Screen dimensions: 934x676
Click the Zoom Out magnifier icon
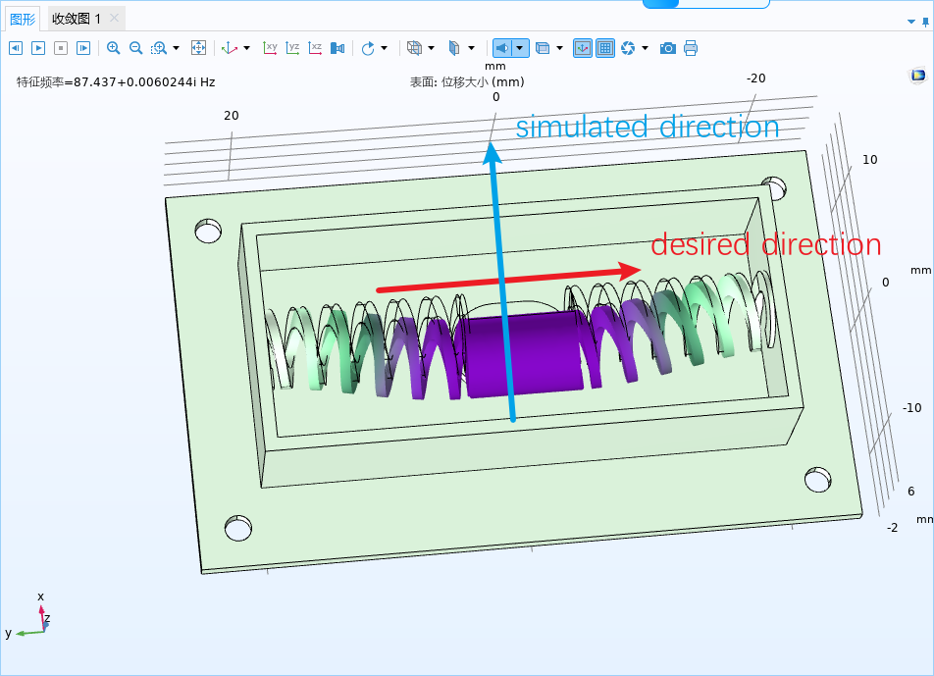tap(135, 48)
